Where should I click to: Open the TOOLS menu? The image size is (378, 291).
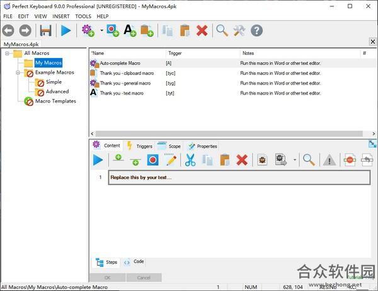tap(83, 16)
